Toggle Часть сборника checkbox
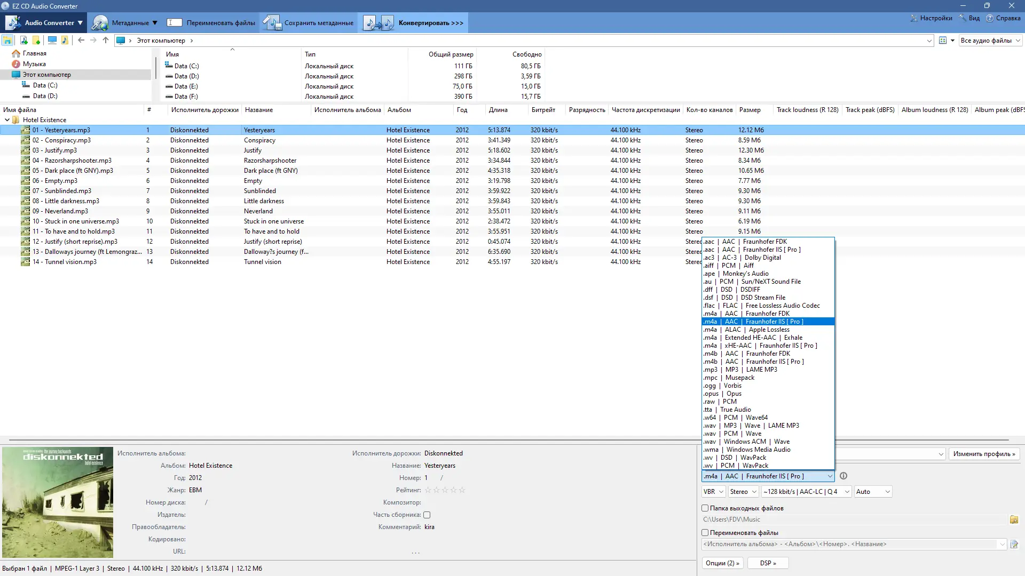The image size is (1025, 576). coord(427,515)
